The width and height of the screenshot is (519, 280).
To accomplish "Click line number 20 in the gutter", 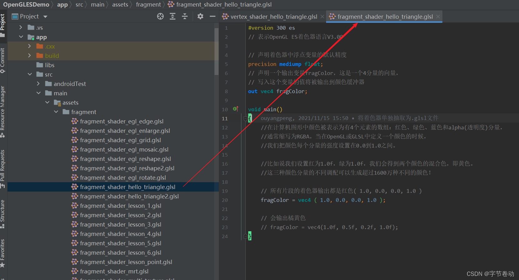I will tap(225, 200).
